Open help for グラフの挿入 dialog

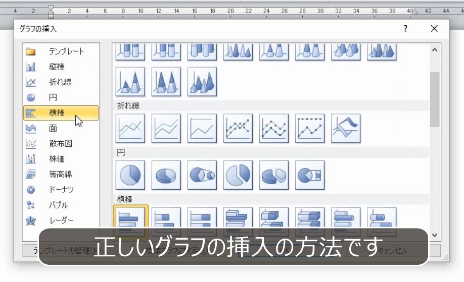click(x=405, y=29)
